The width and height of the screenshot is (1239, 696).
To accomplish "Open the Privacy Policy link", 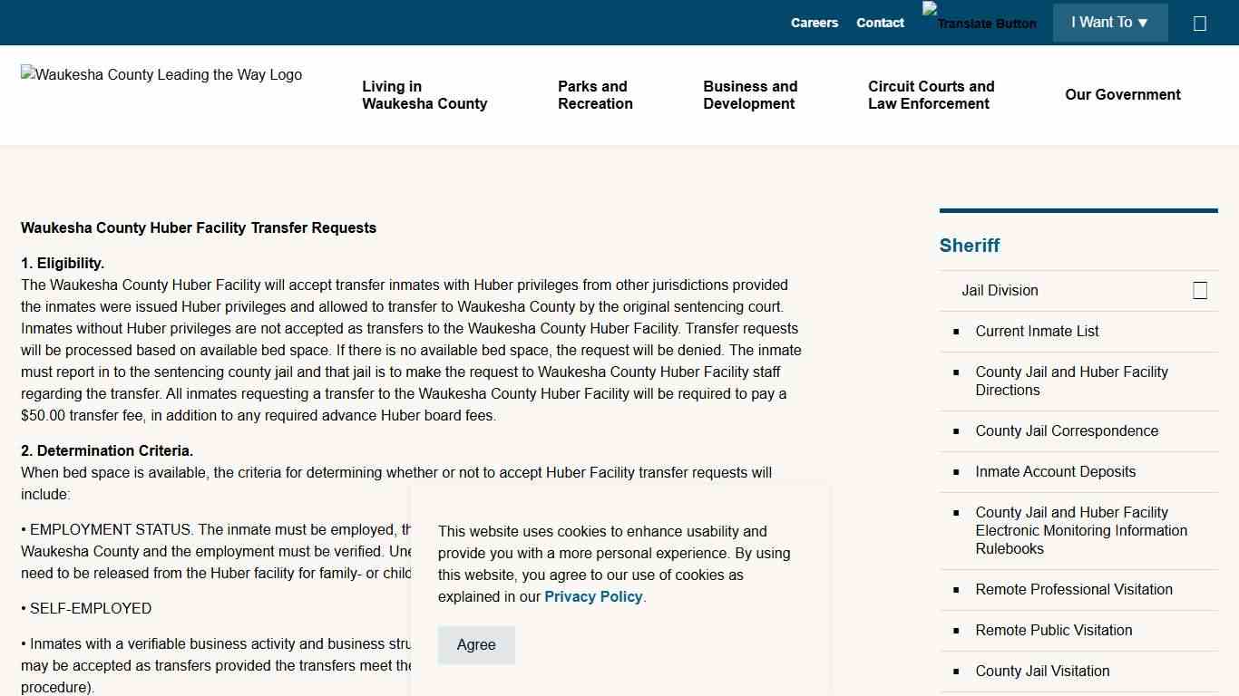I will coord(593,596).
